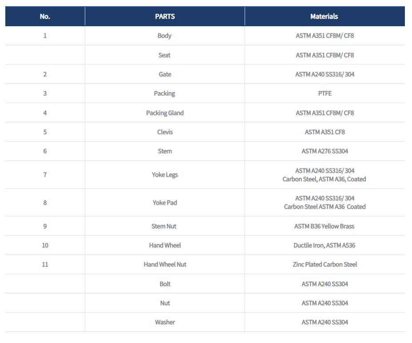The height and width of the screenshot is (343, 412).
Task: Click 'Ductile Iron, ASTM A536' material
Action: [324, 245]
